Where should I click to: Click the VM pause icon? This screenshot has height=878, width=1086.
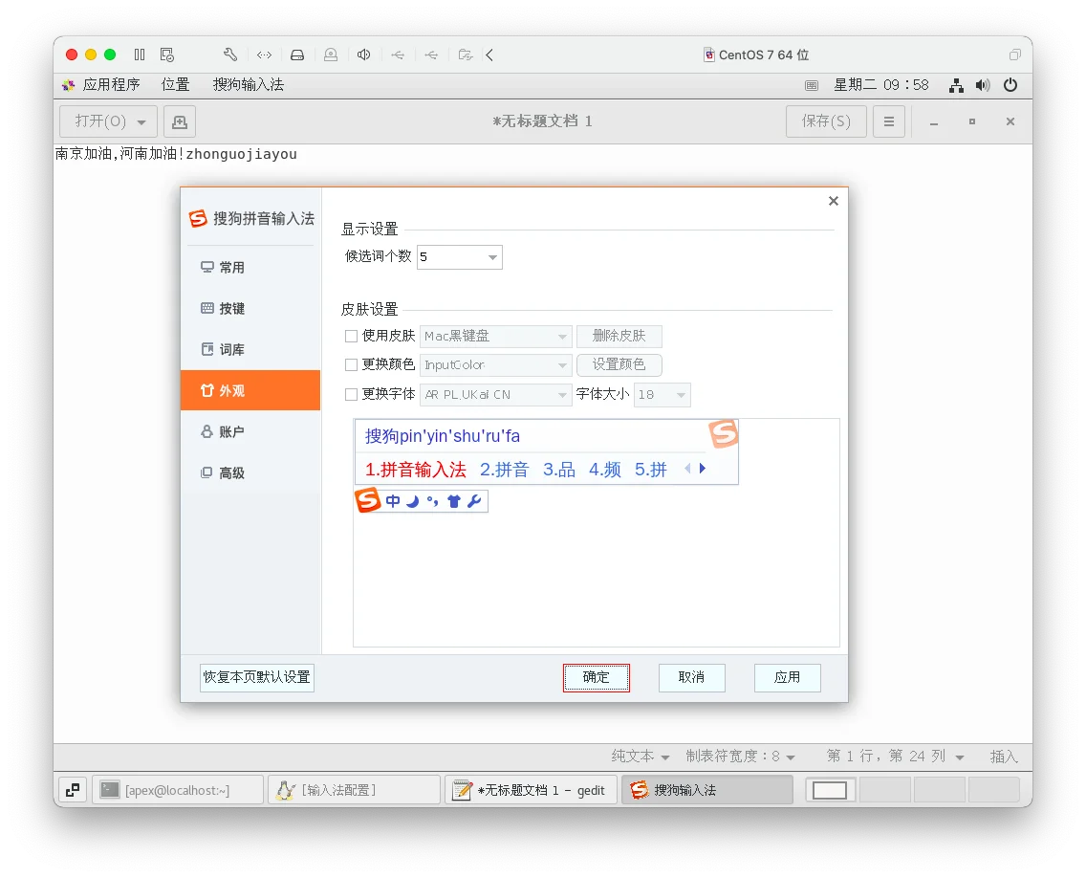coord(140,55)
